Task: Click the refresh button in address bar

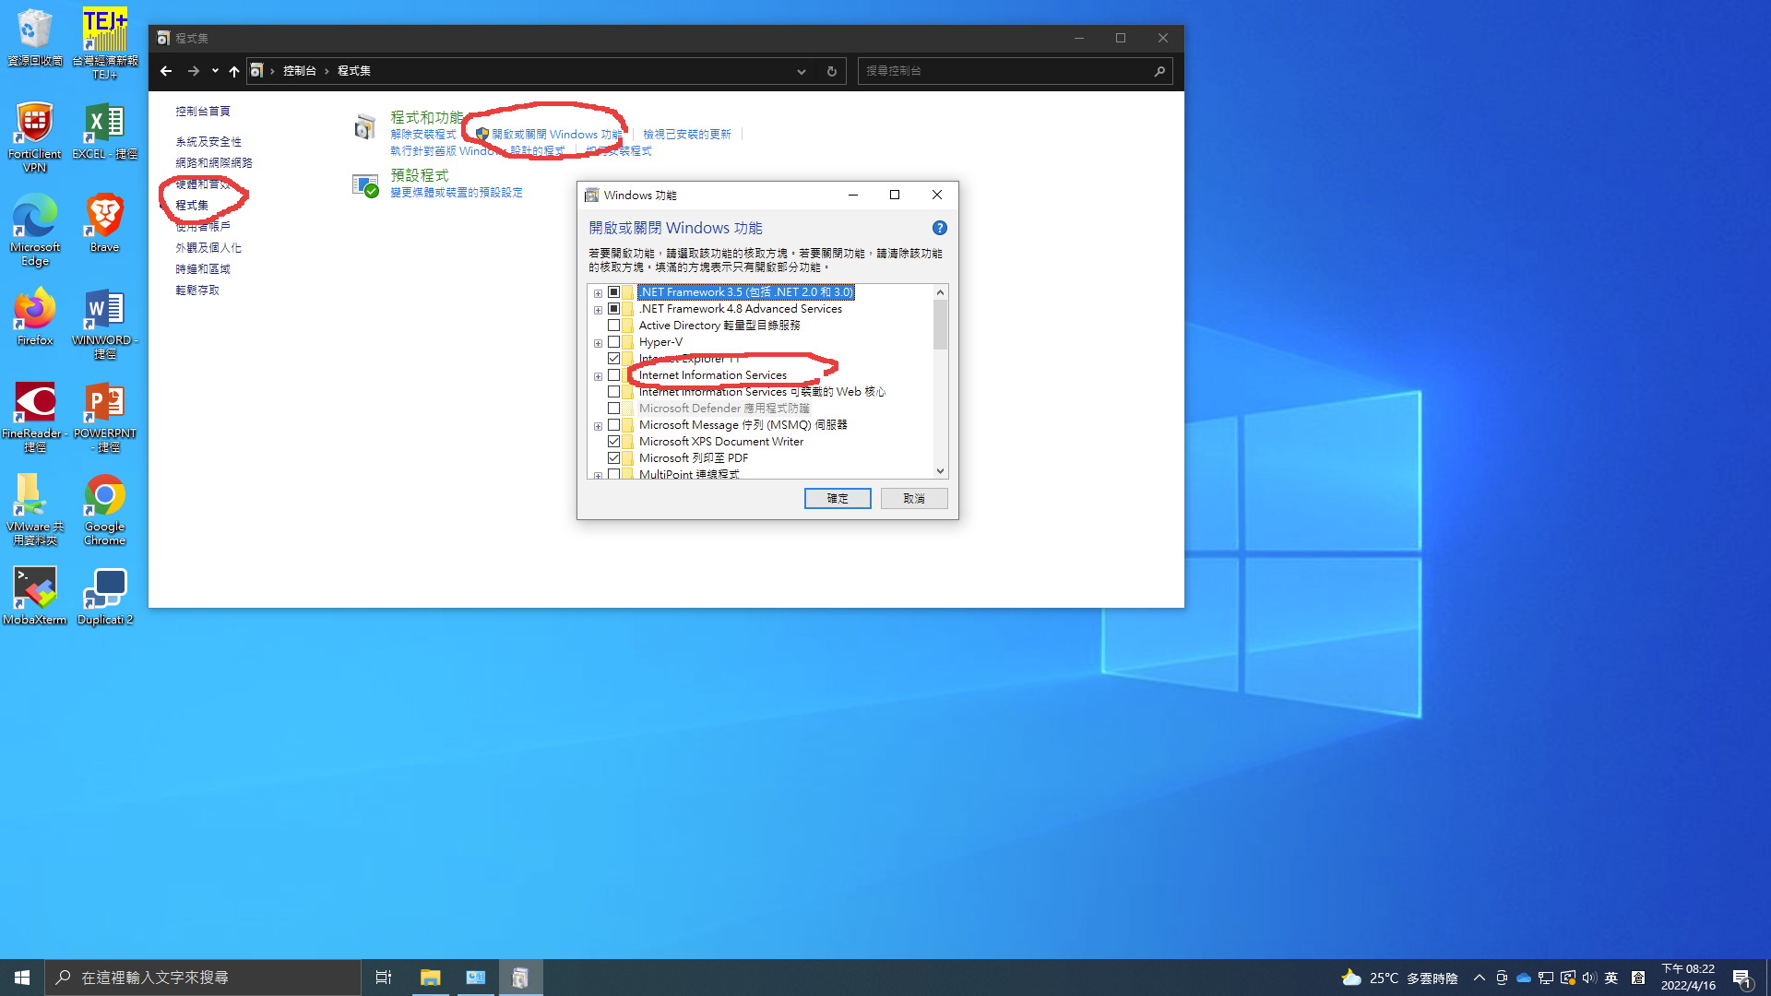Action: click(831, 71)
